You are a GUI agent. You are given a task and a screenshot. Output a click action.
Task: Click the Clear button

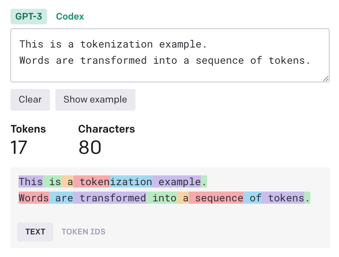pos(30,100)
